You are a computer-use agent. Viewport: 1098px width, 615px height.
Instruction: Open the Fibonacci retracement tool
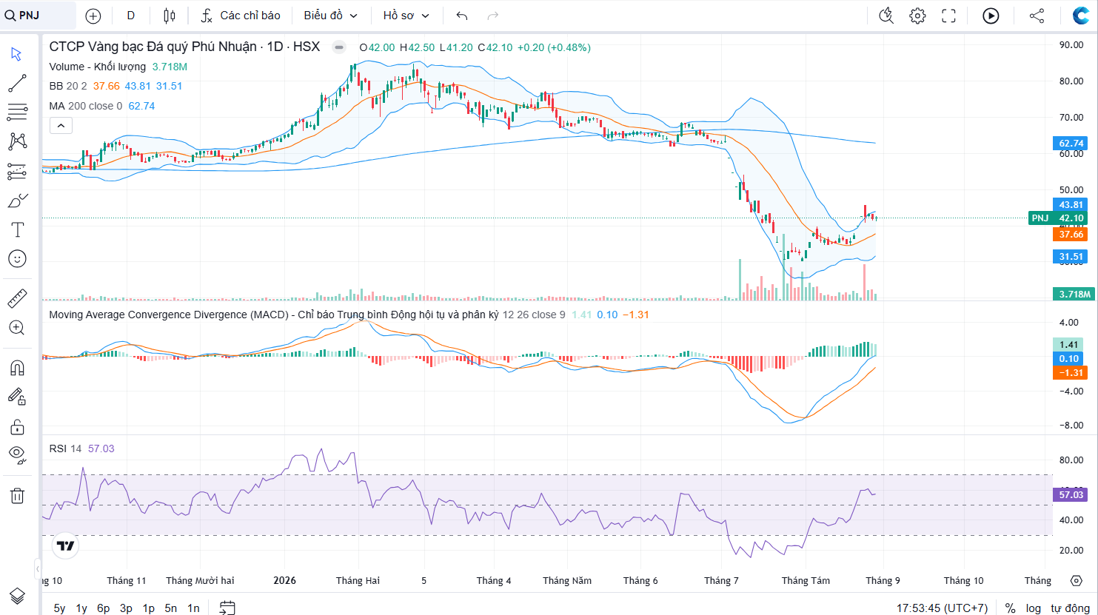(17, 112)
